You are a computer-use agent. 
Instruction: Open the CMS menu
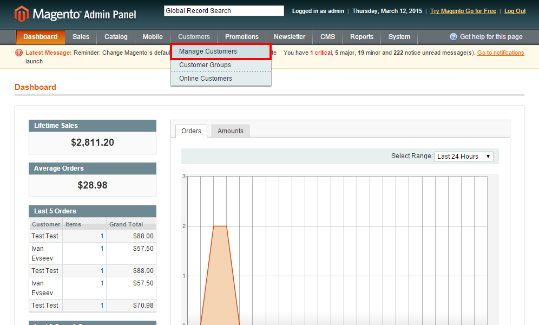327,37
